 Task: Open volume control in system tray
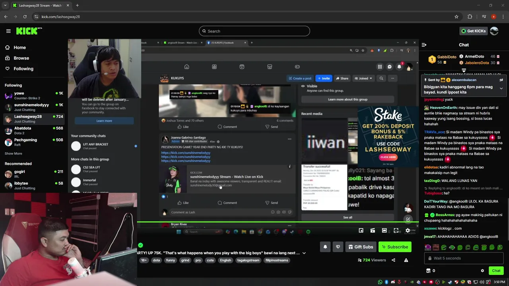tap(482, 282)
